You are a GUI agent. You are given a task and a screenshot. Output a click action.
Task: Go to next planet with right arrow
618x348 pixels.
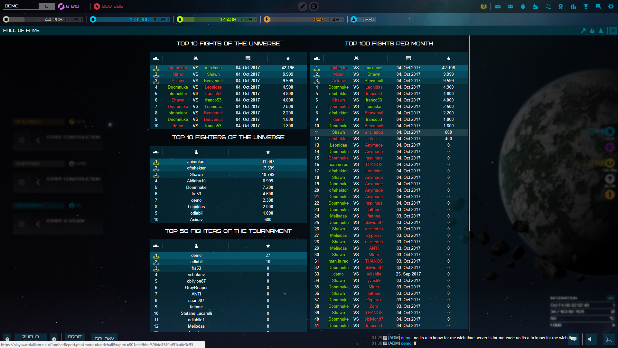point(54,339)
